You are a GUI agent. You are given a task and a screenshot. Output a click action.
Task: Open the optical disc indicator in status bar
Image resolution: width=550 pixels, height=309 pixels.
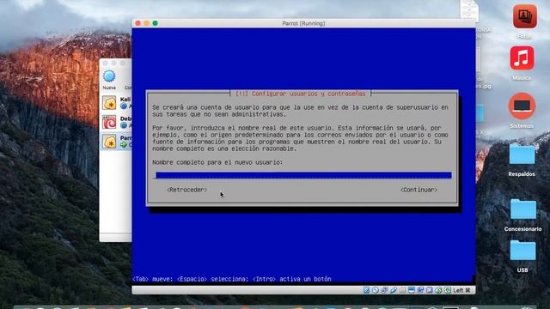(x=376, y=290)
